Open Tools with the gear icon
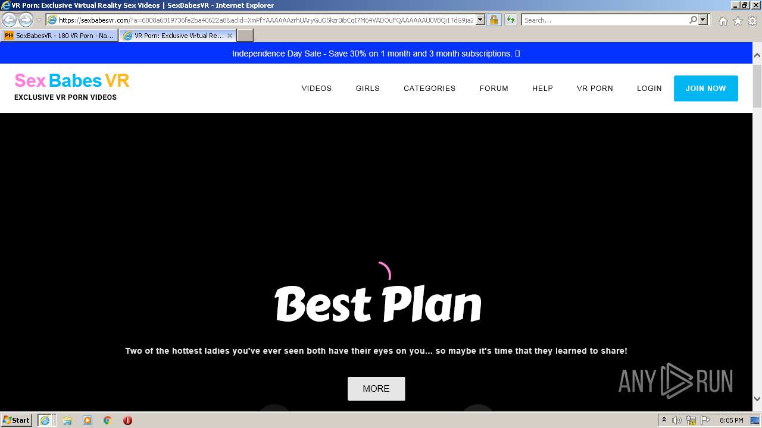Viewport: 762px width, 428px height. [752, 21]
